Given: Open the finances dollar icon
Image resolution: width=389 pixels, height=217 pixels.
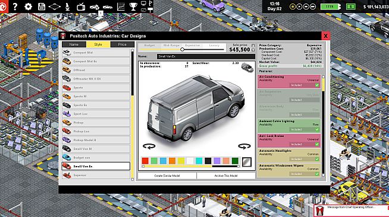Looking at the screenshot, I should pos(350,7).
